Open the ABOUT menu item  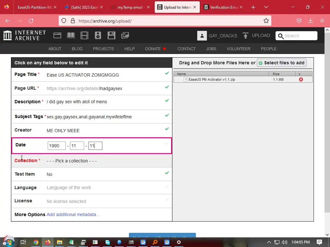55,49
